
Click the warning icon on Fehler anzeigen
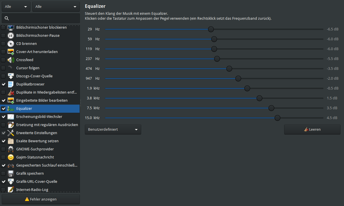(27, 199)
